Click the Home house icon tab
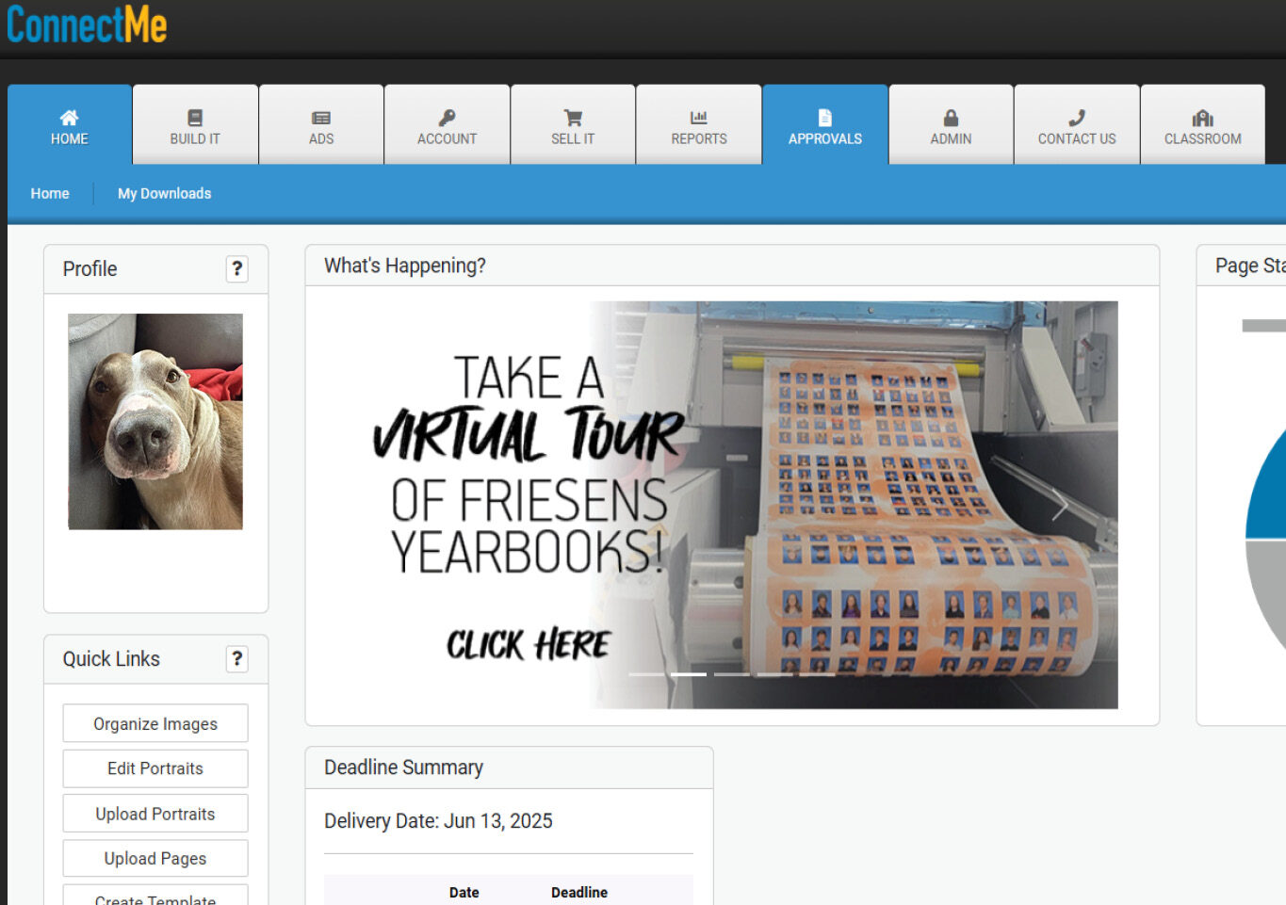 (x=69, y=119)
